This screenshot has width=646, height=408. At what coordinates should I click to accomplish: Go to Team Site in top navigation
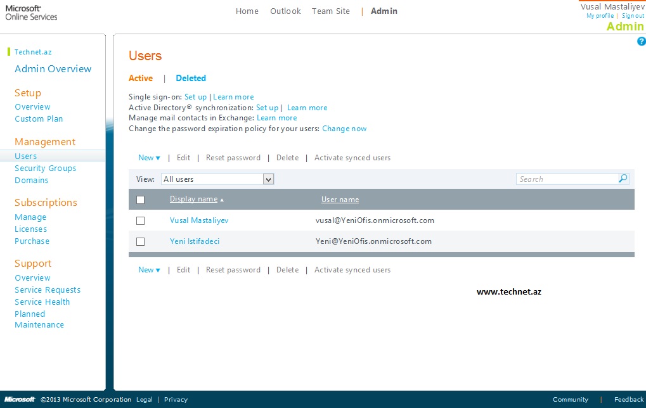(330, 11)
